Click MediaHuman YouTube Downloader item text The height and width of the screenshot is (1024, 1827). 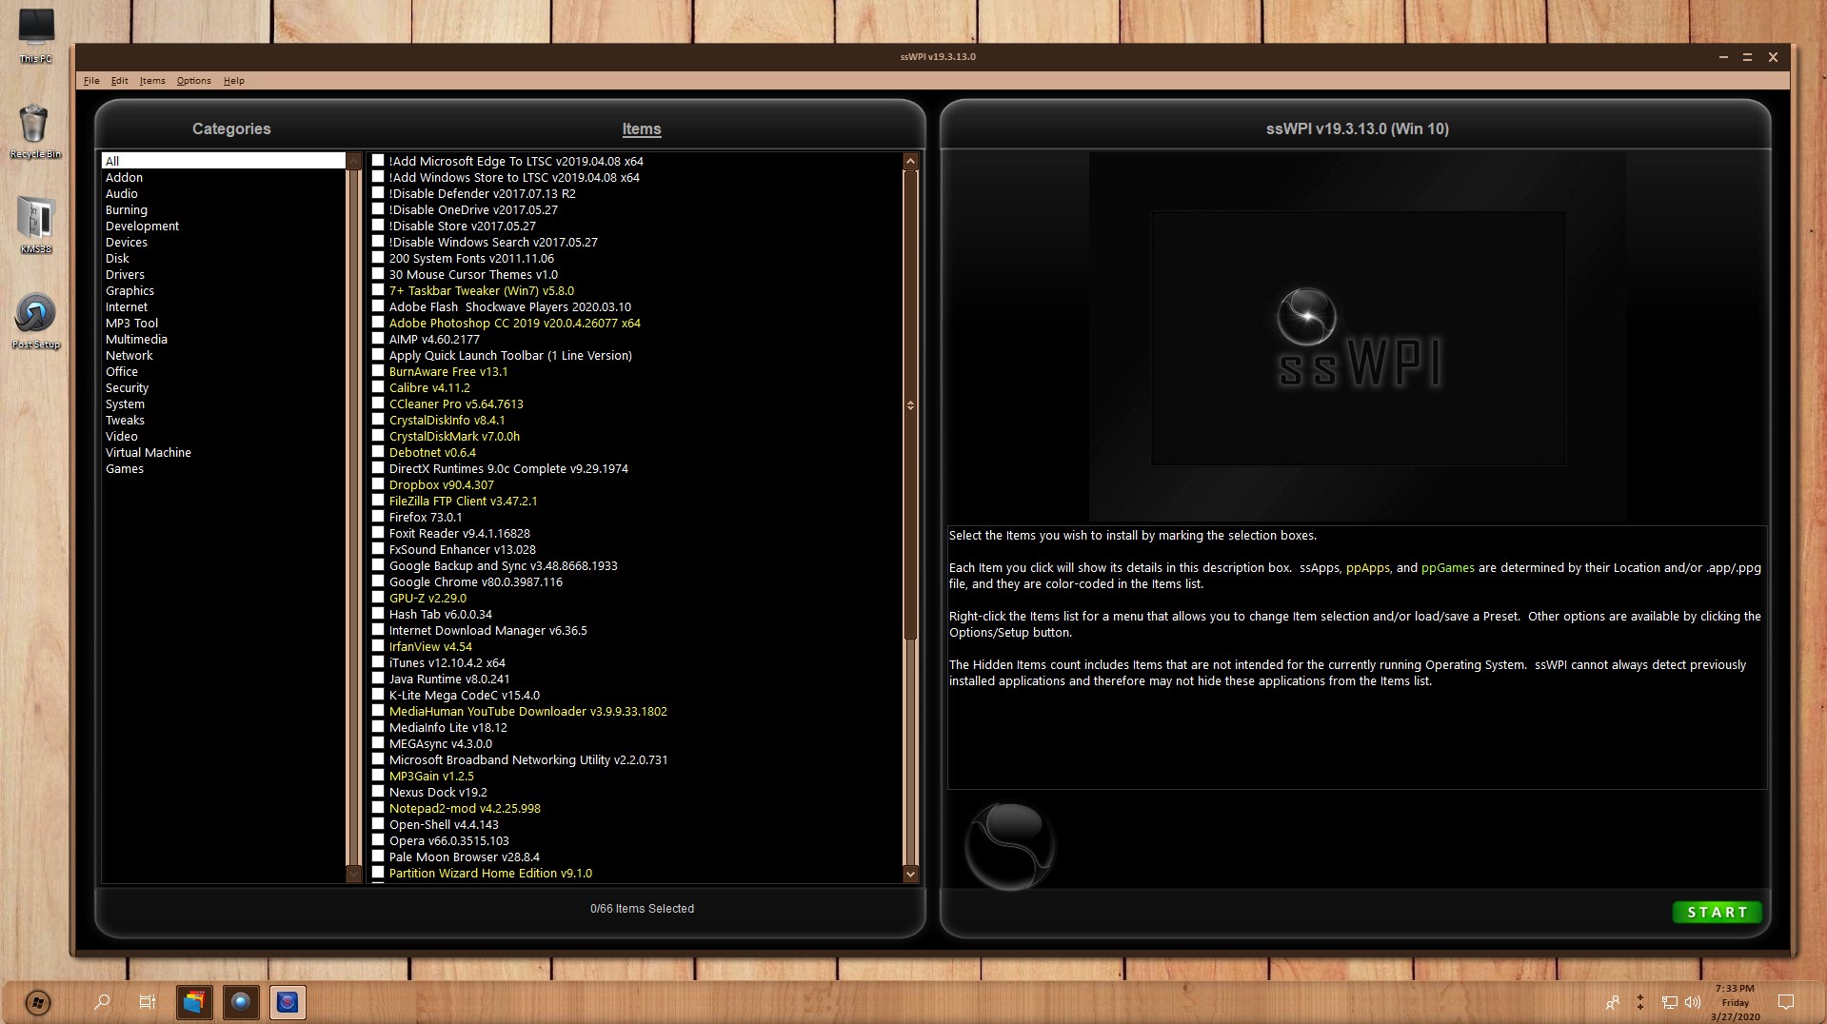pyautogui.click(x=527, y=711)
